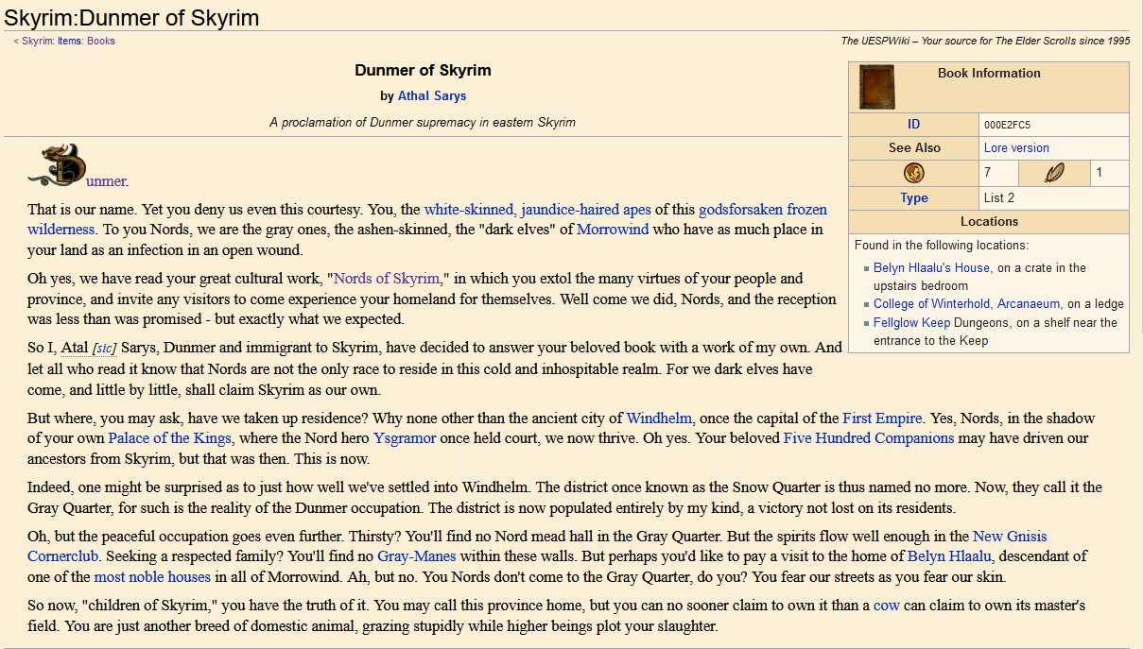The height and width of the screenshot is (649, 1143).
Task: Open the Books breadcrumb link
Action: tap(101, 41)
